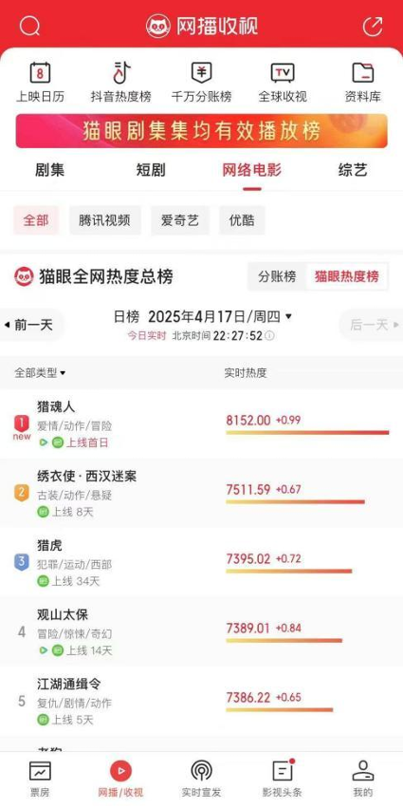Image resolution: width=403 pixels, height=809 pixels.
Task: Open the 上映日历 calendar icon
Action: pyautogui.click(x=40, y=73)
